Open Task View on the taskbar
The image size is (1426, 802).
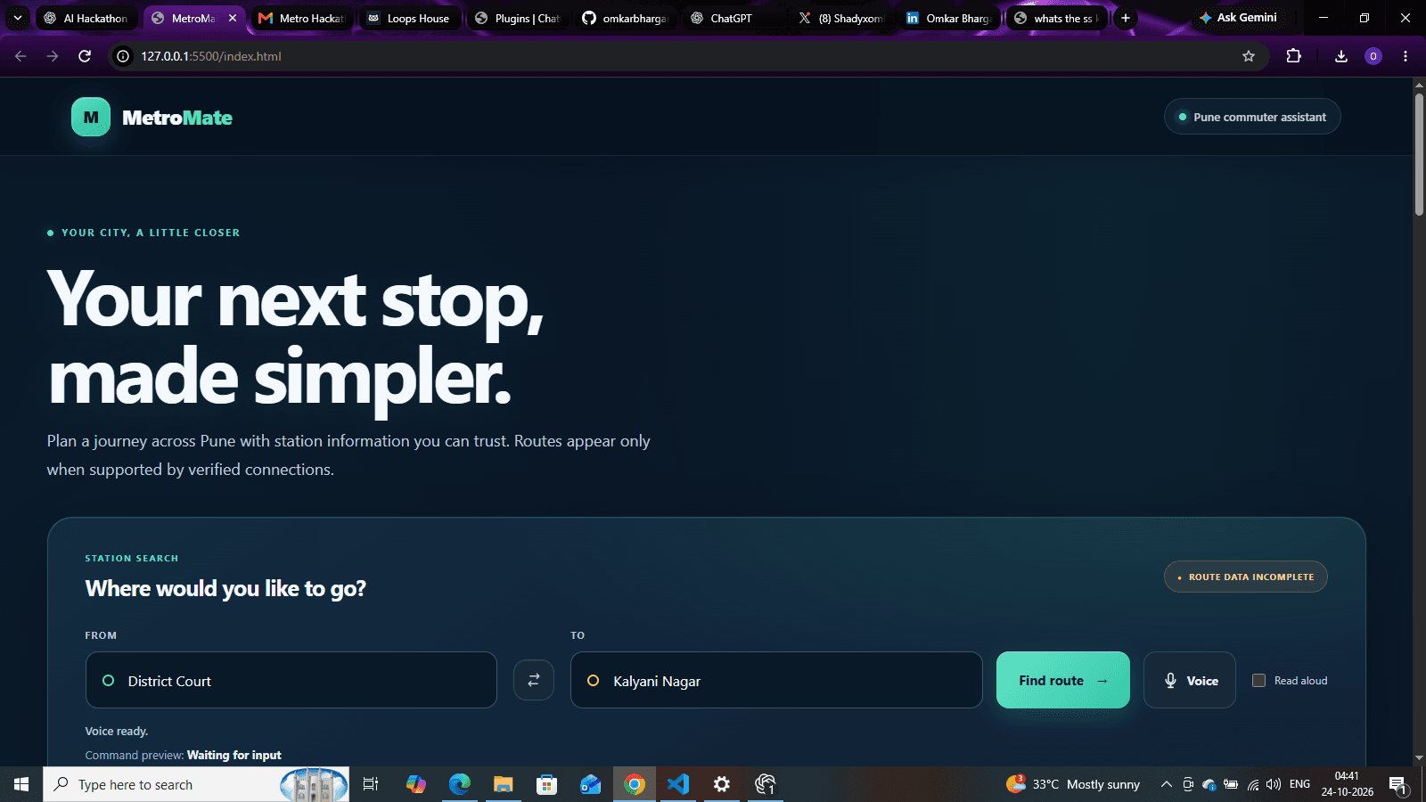[x=371, y=784]
